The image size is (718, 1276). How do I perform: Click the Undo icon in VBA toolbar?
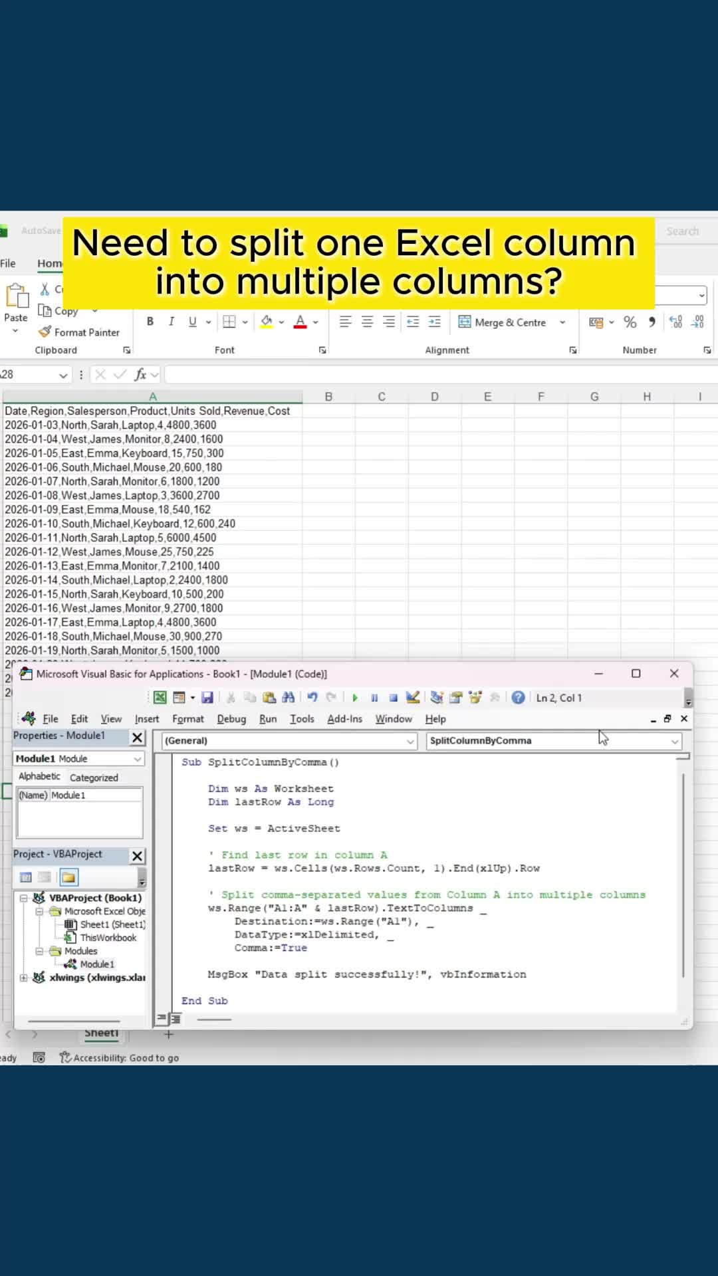(x=312, y=697)
